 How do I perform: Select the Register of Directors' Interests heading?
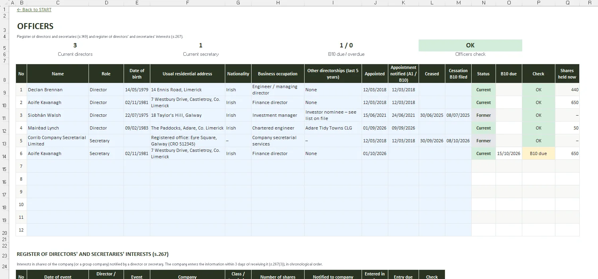pyautogui.click(x=92, y=254)
